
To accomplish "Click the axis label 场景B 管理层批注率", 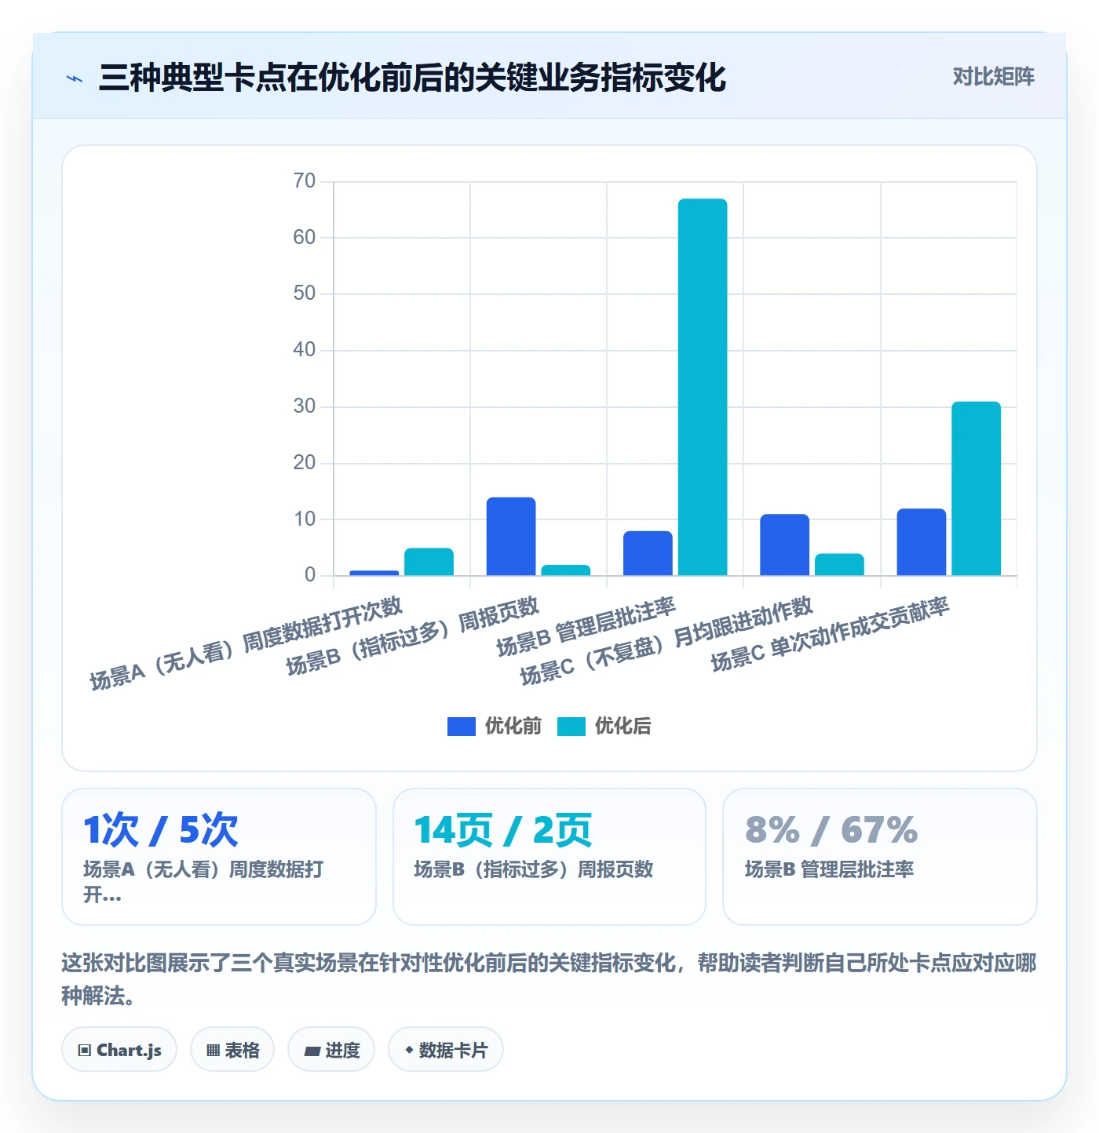I will click(586, 627).
